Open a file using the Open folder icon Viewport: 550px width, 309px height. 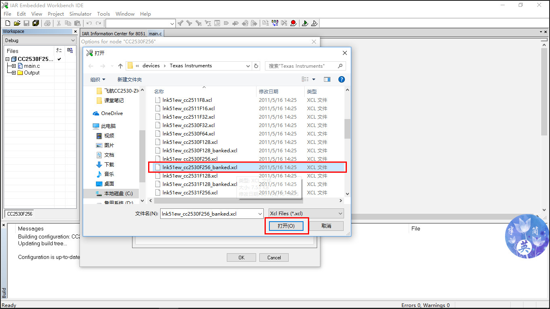coord(17,23)
